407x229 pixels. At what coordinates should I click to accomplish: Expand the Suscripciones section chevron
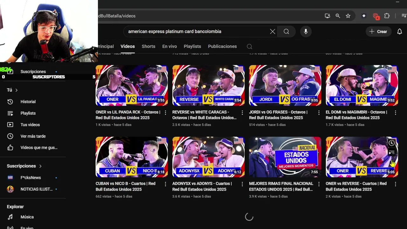pos(40,166)
